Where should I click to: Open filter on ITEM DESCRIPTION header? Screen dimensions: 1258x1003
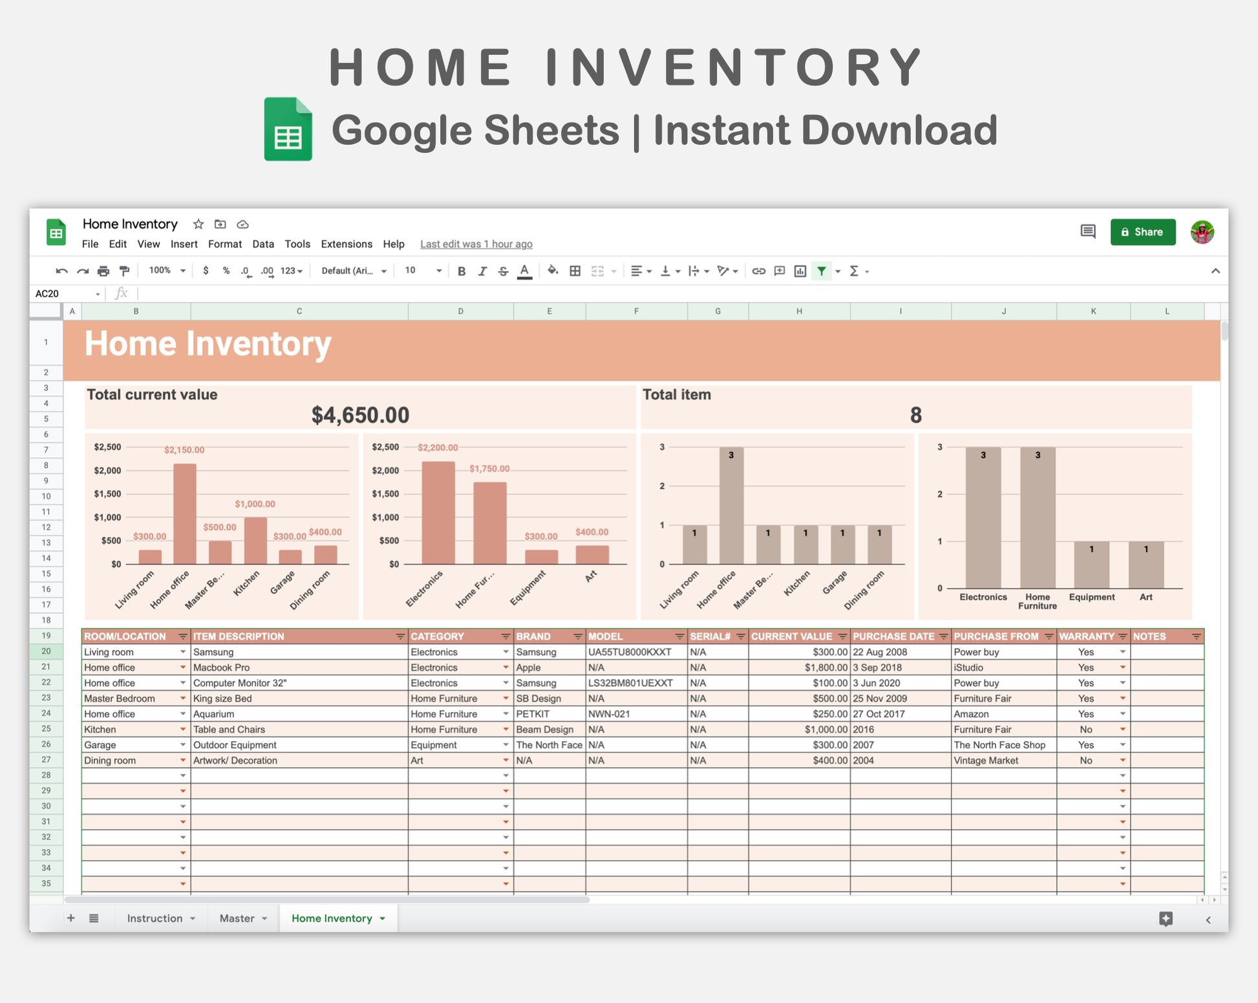[x=400, y=637]
